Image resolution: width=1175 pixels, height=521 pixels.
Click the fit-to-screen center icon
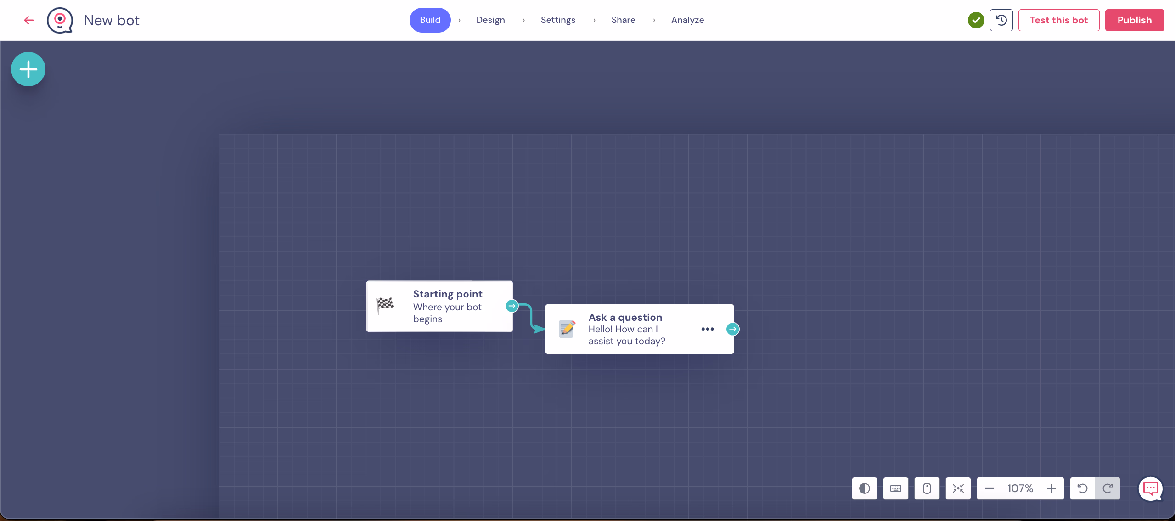pos(958,488)
